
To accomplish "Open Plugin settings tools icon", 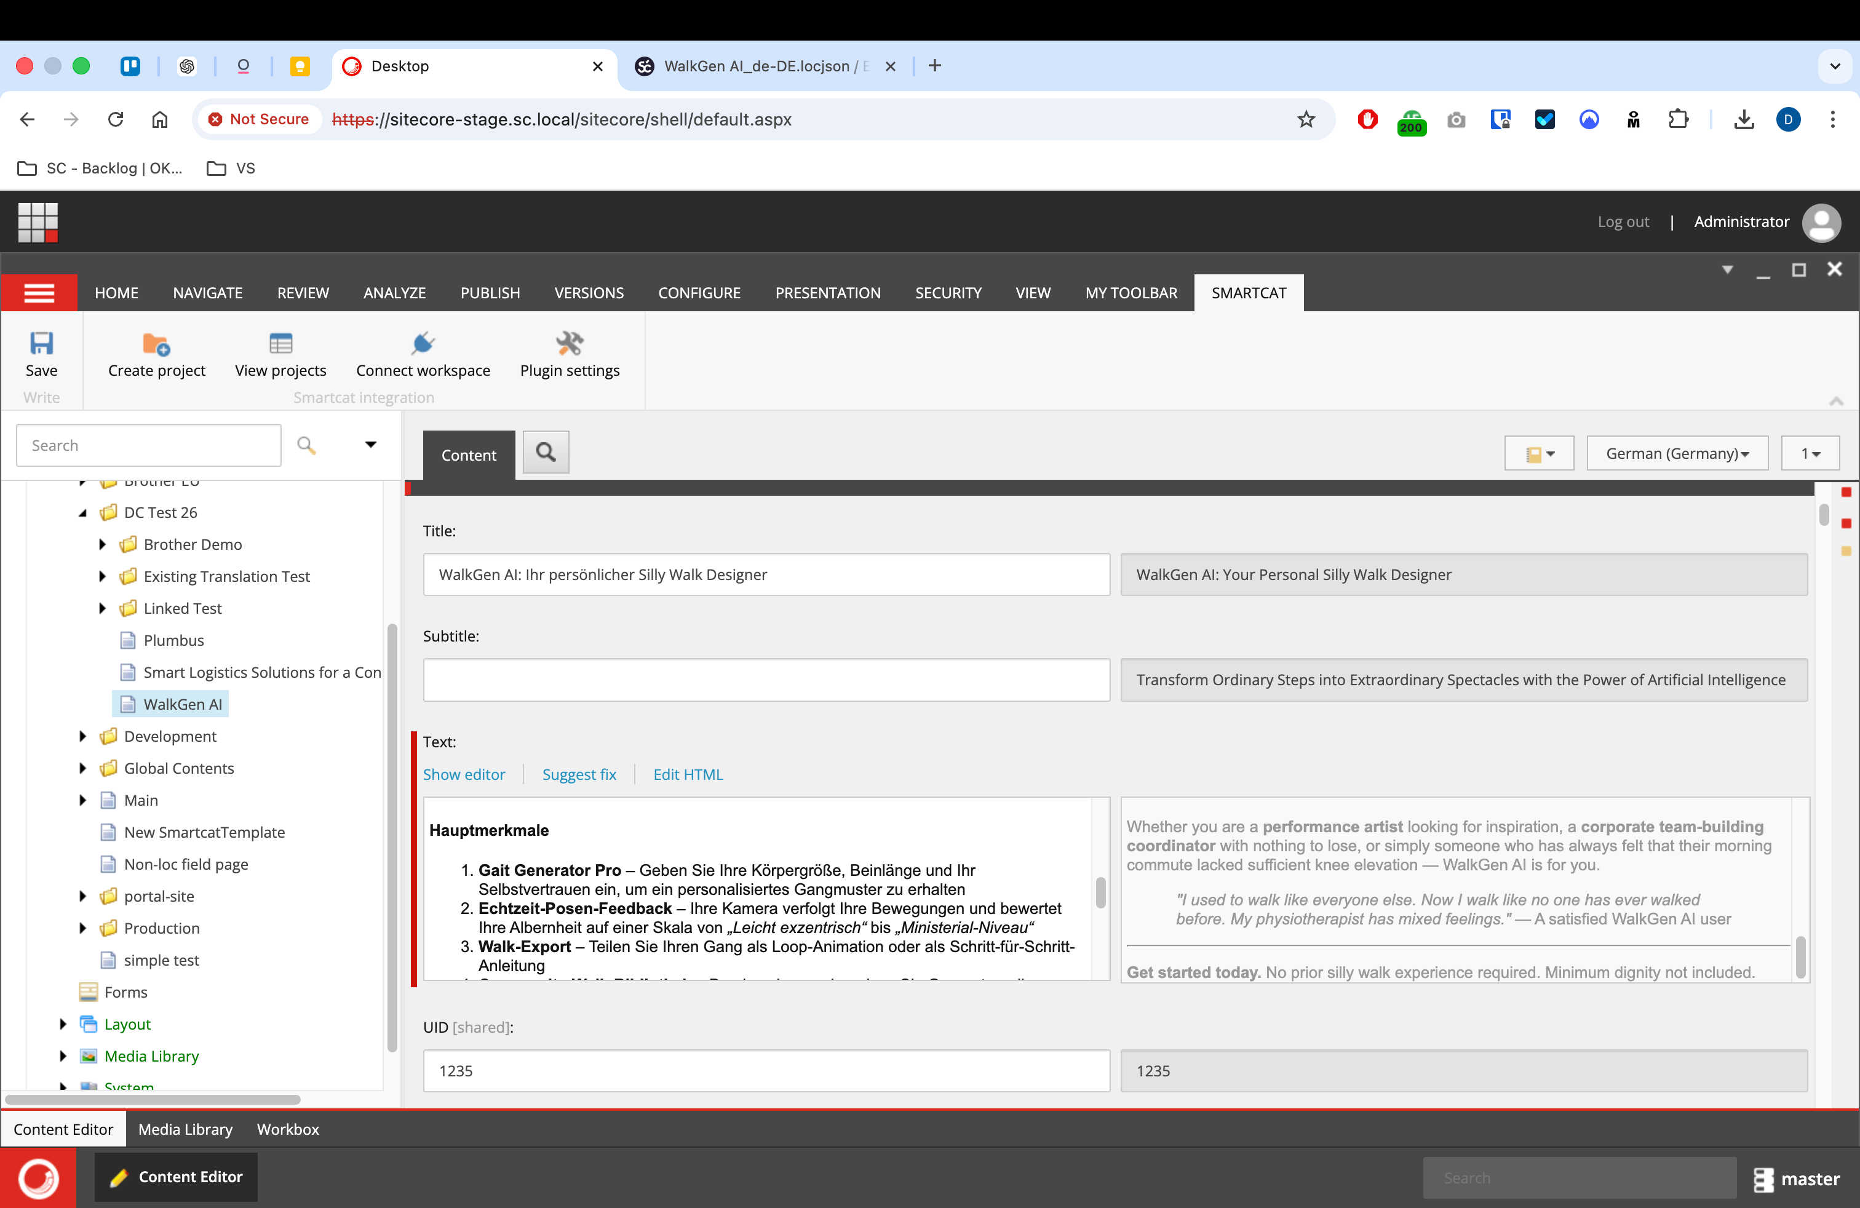I will 570,343.
